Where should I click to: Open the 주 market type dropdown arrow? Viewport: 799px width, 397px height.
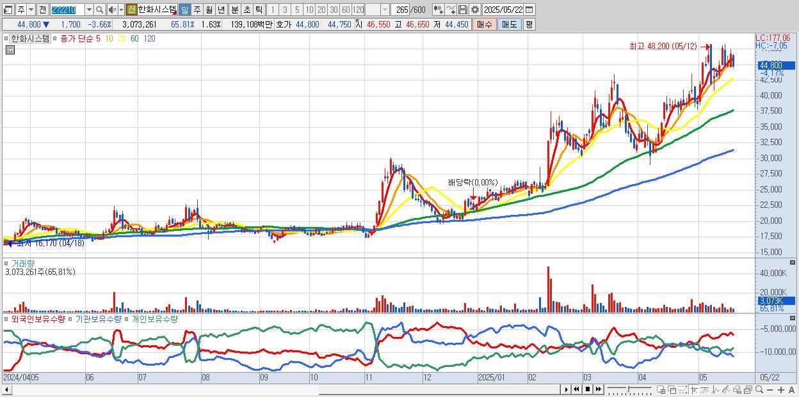[31, 10]
